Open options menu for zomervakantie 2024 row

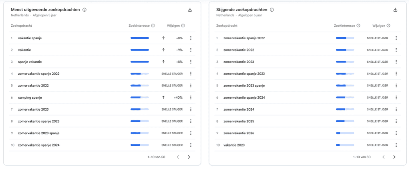pos(396,109)
